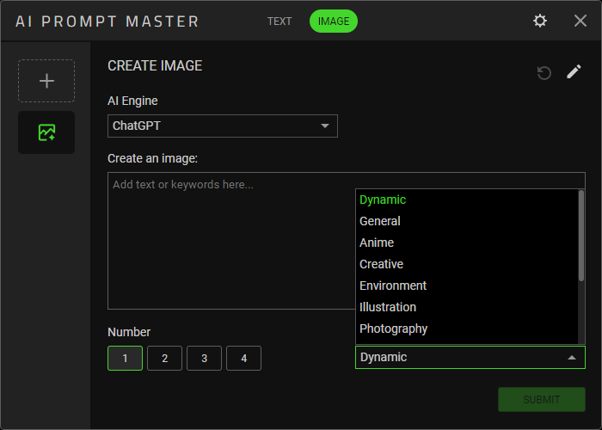Choose Anime from the style list
Viewport: 602px width, 430px height.
pos(377,243)
